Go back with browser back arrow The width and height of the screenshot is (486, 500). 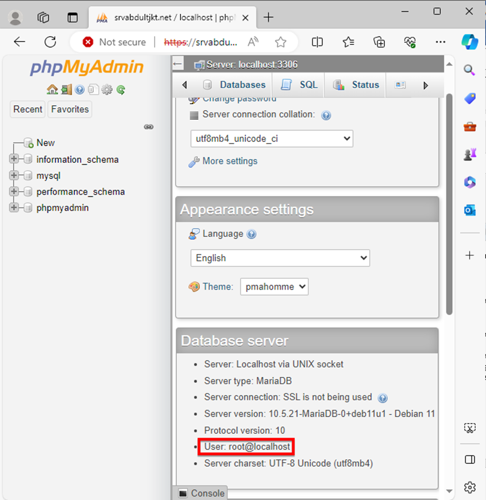click(19, 42)
